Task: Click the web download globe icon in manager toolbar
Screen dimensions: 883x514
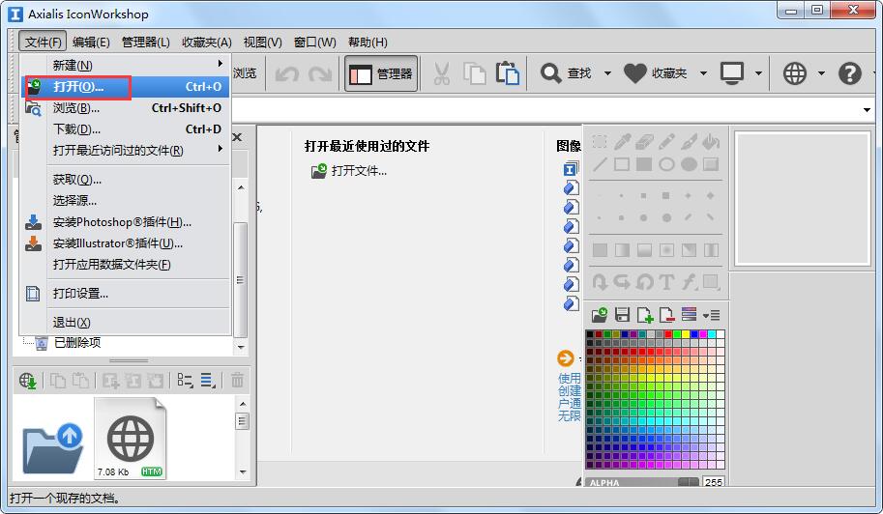Action: click(28, 381)
